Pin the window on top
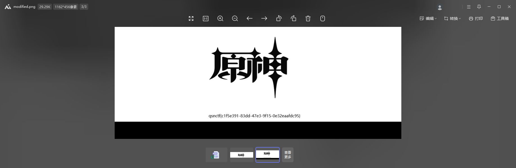This screenshot has width=516, height=168. click(x=479, y=7)
